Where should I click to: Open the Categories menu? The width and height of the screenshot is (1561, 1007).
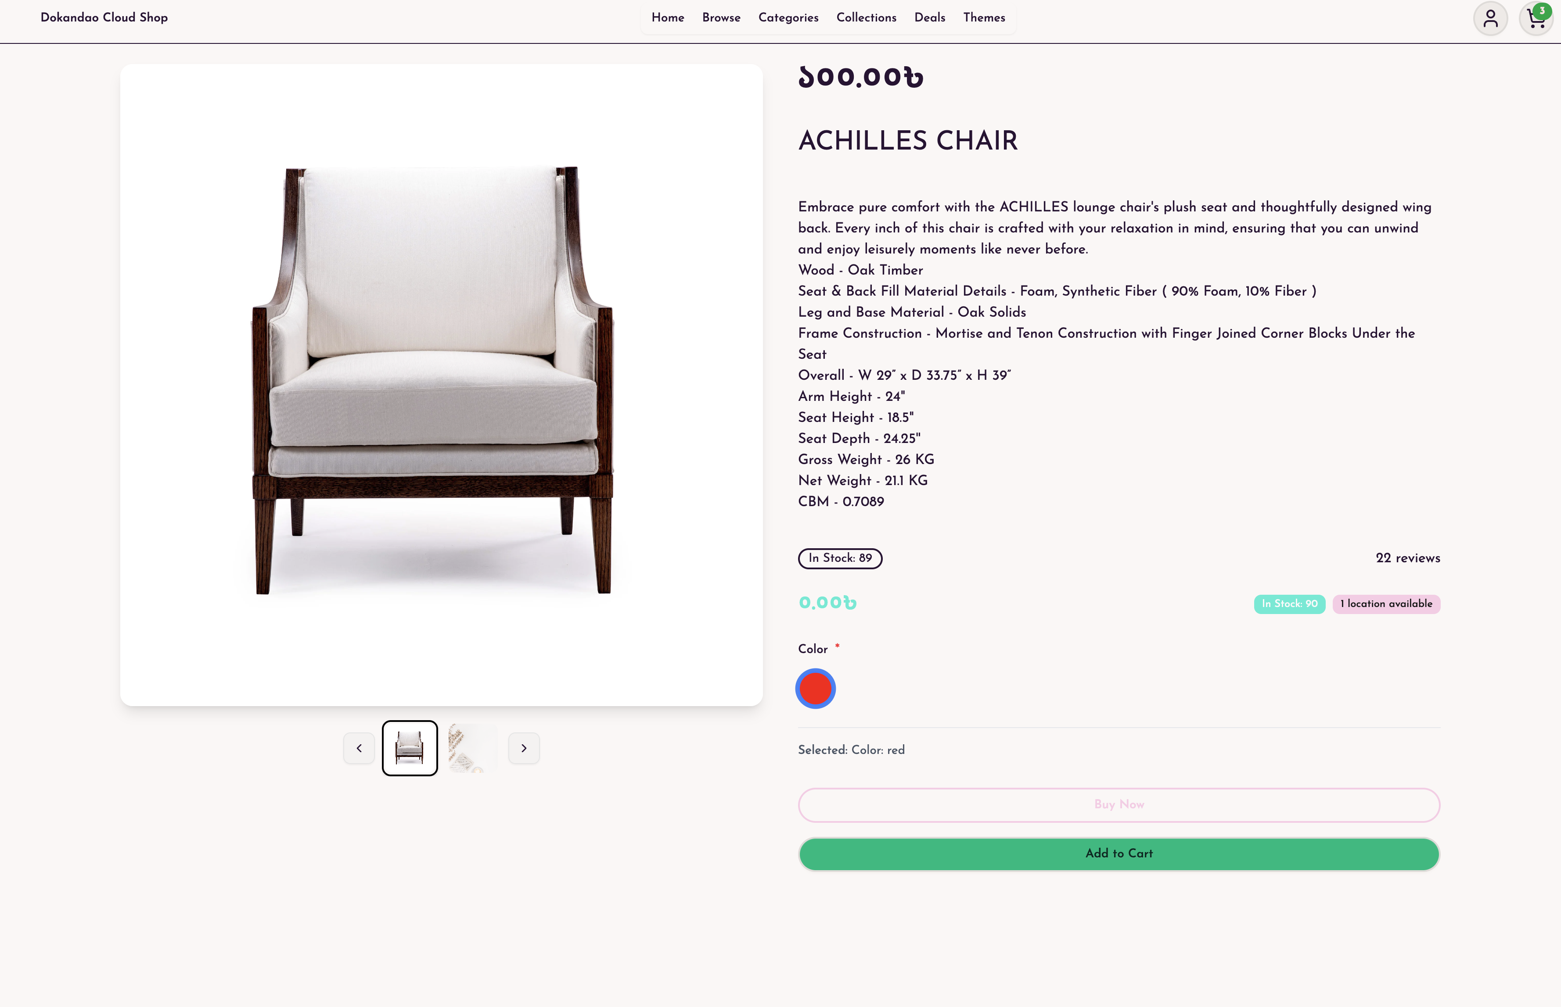coord(788,18)
